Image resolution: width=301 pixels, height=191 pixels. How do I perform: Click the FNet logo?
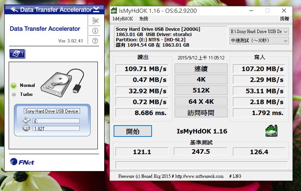[22, 162]
